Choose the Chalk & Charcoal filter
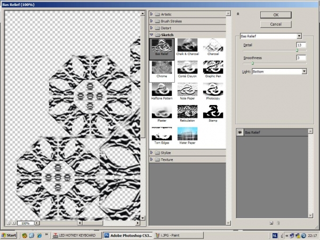The image size is (320, 240). click(x=187, y=47)
